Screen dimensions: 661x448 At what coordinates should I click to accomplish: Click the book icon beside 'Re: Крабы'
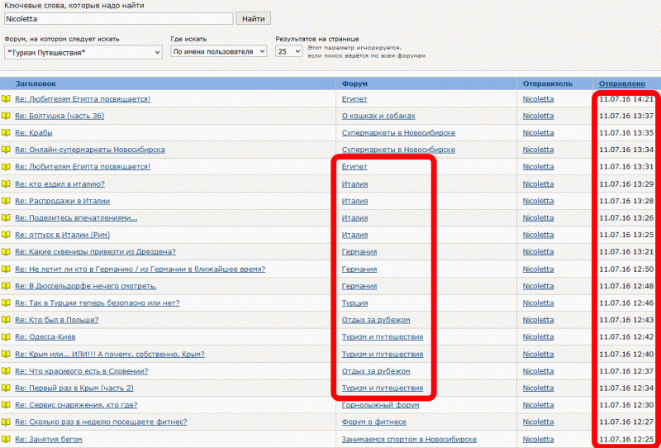tap(7, 133)
